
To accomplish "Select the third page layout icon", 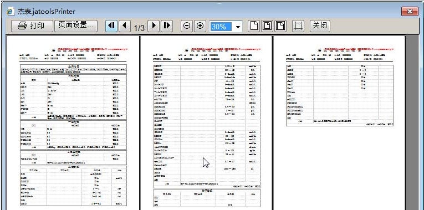I will (x=280, y=26).
